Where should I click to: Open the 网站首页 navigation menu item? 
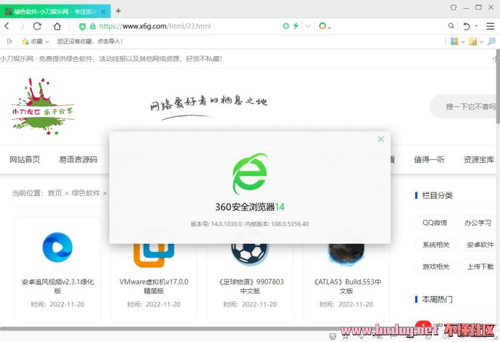[25, 159]
